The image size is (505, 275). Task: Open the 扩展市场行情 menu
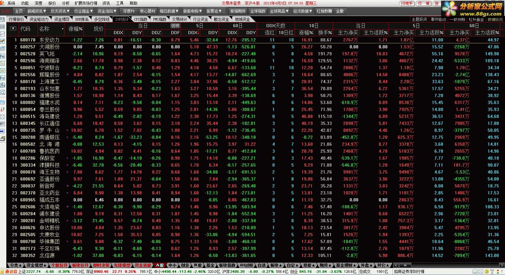[x=86, y=3]
